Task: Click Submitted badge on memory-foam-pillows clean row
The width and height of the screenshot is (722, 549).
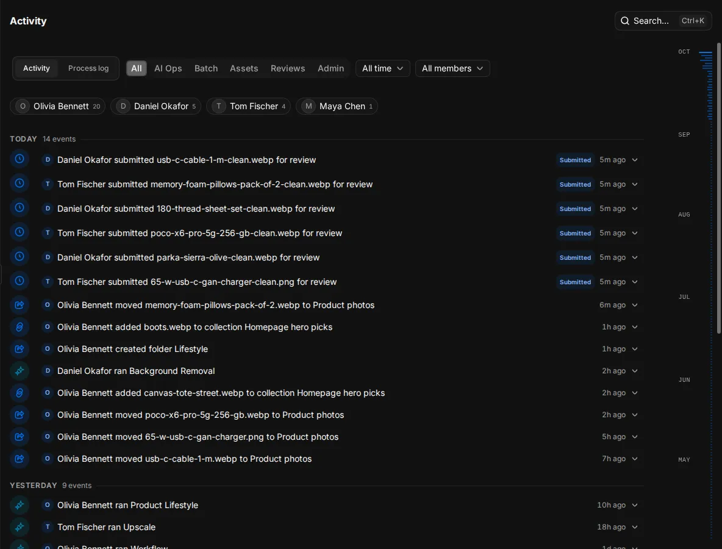Action: click(575, 184)
